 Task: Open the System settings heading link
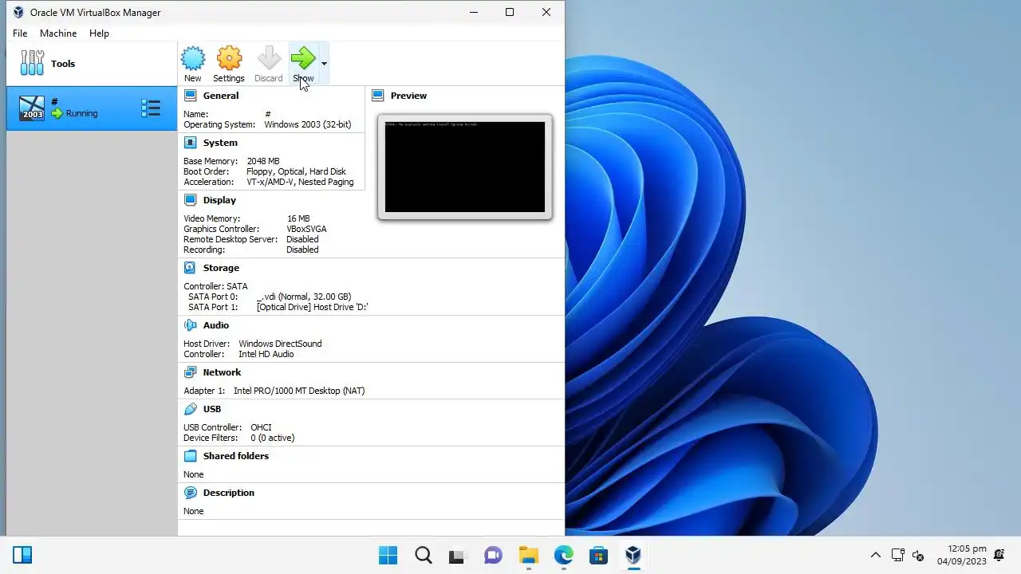point(220,143)
